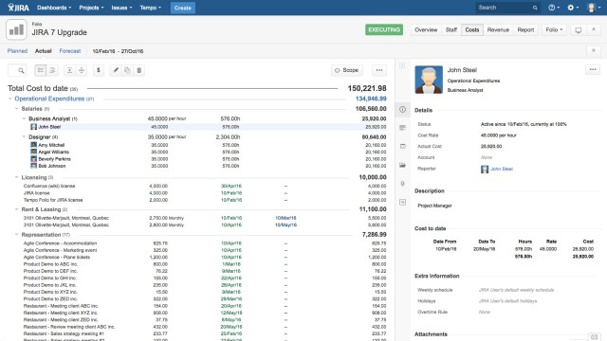The image size is (607, 341).
Task: Open the John Steel reporter link
Action: click(x=502, y=169)
